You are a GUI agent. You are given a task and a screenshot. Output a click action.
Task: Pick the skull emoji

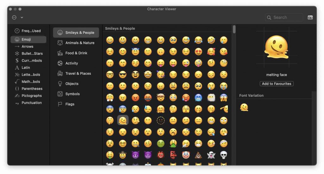(224, 155)
